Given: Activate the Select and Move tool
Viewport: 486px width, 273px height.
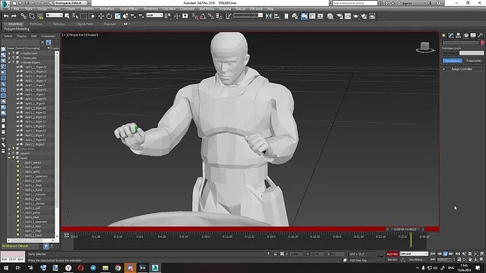Looking at the screenshot, I should (101, 16).
